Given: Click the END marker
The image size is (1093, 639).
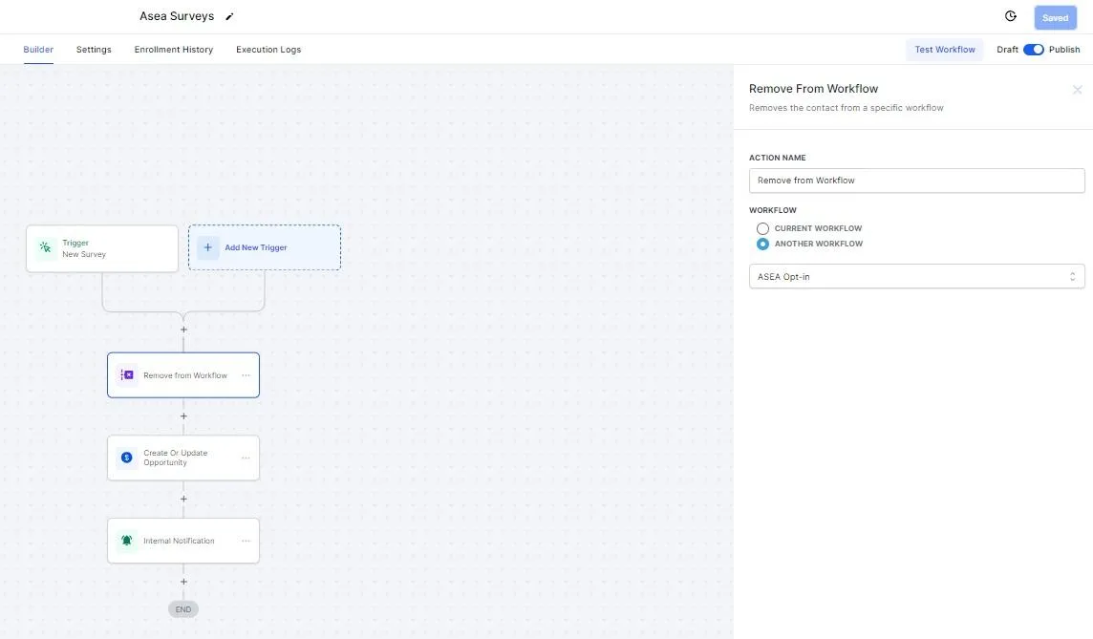Looking at the screenshot, I should 183,609.
